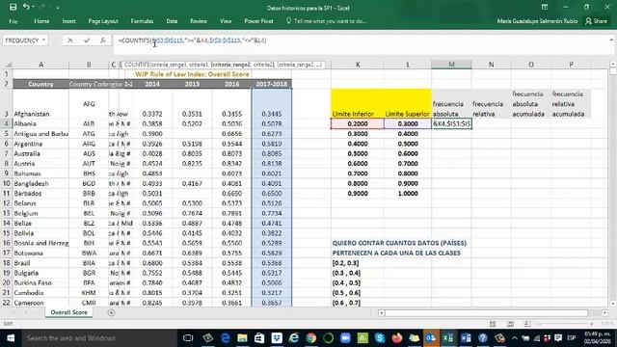
Task: Save the workbook with the Save icon
Action: coord(13,7)
